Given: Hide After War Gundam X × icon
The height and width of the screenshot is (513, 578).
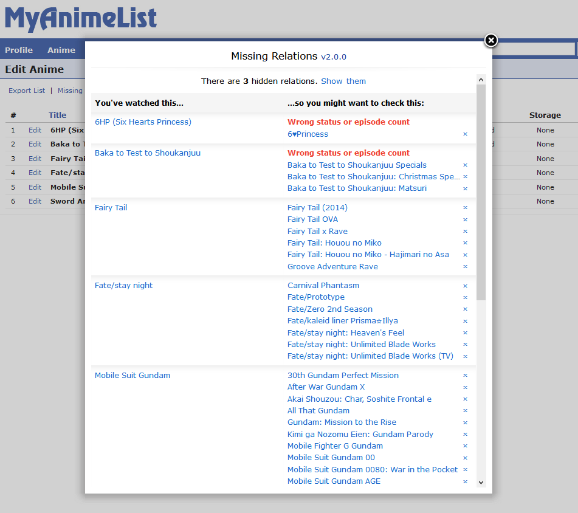Looking at the screenshot, I should (x=466, y=387).
